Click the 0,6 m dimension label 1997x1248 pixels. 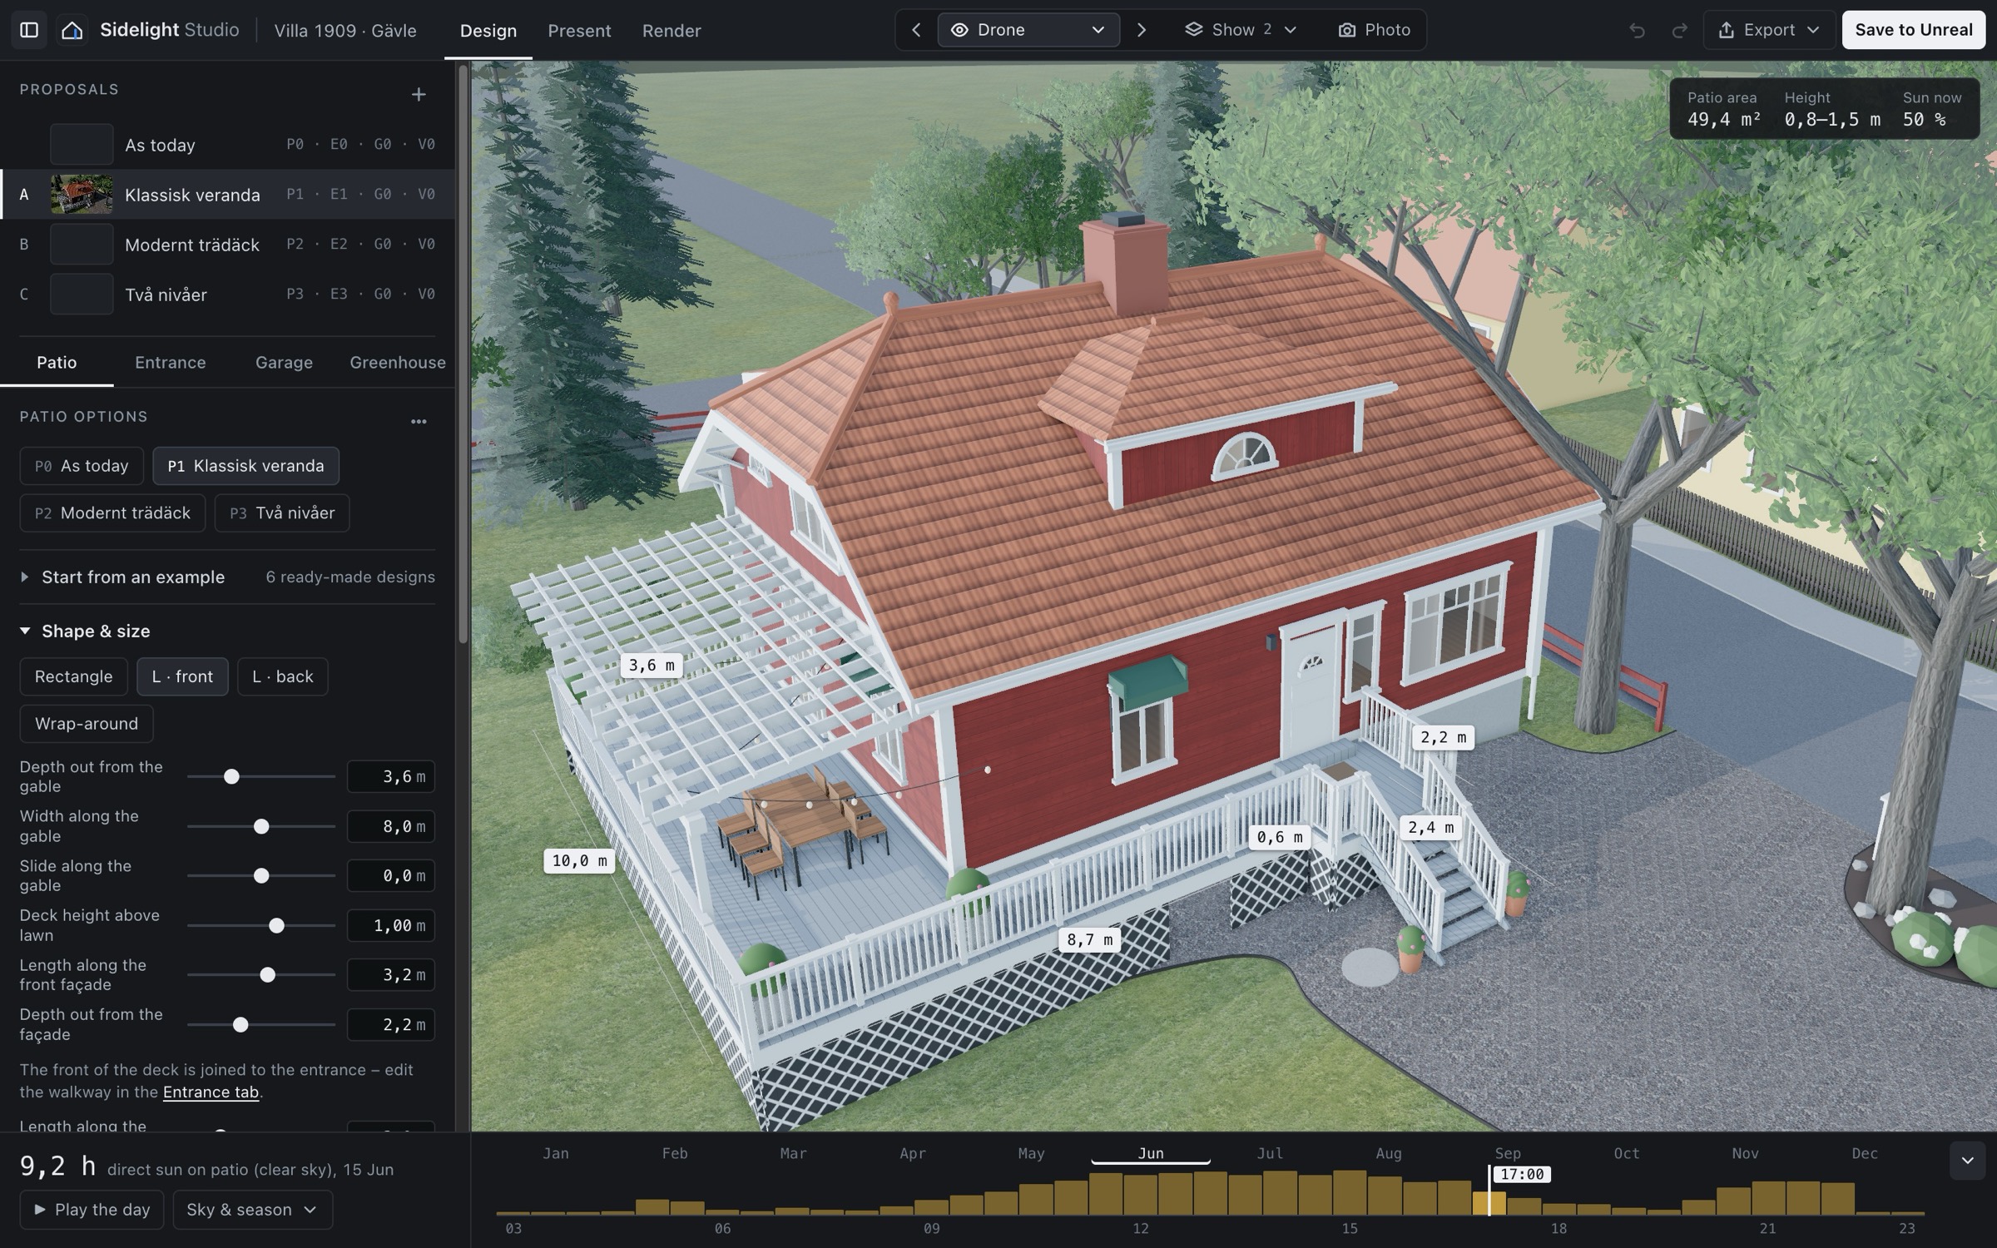tap(1279, 837)
